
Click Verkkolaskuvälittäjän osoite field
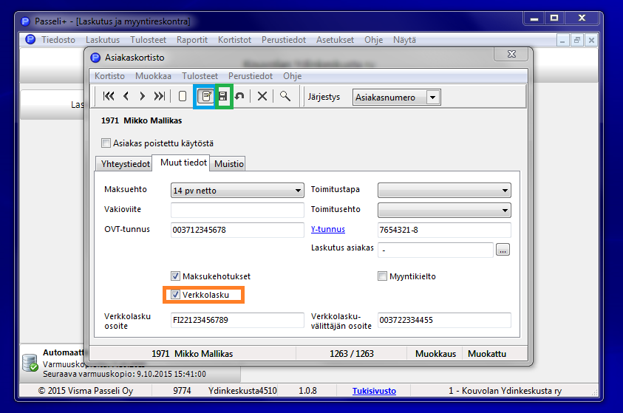coord(444,320)
